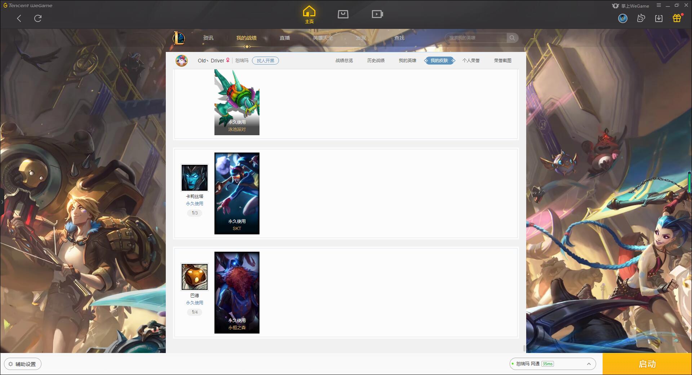Click the skin list vertical scrollbar
The image size is (692, 375).
coord(524,348)
